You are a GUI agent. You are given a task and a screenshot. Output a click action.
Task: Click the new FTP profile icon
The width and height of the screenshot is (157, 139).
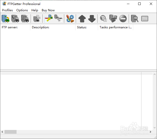point(6,19)
